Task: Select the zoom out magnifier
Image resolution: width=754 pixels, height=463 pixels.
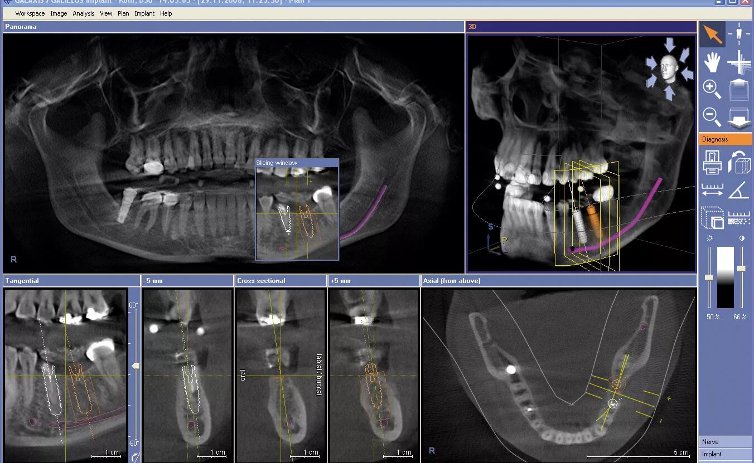Action: [712, 116]
